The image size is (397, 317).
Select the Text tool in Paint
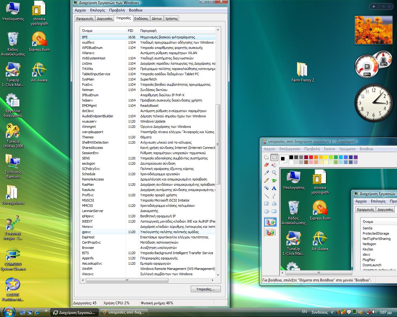(274, 188)
